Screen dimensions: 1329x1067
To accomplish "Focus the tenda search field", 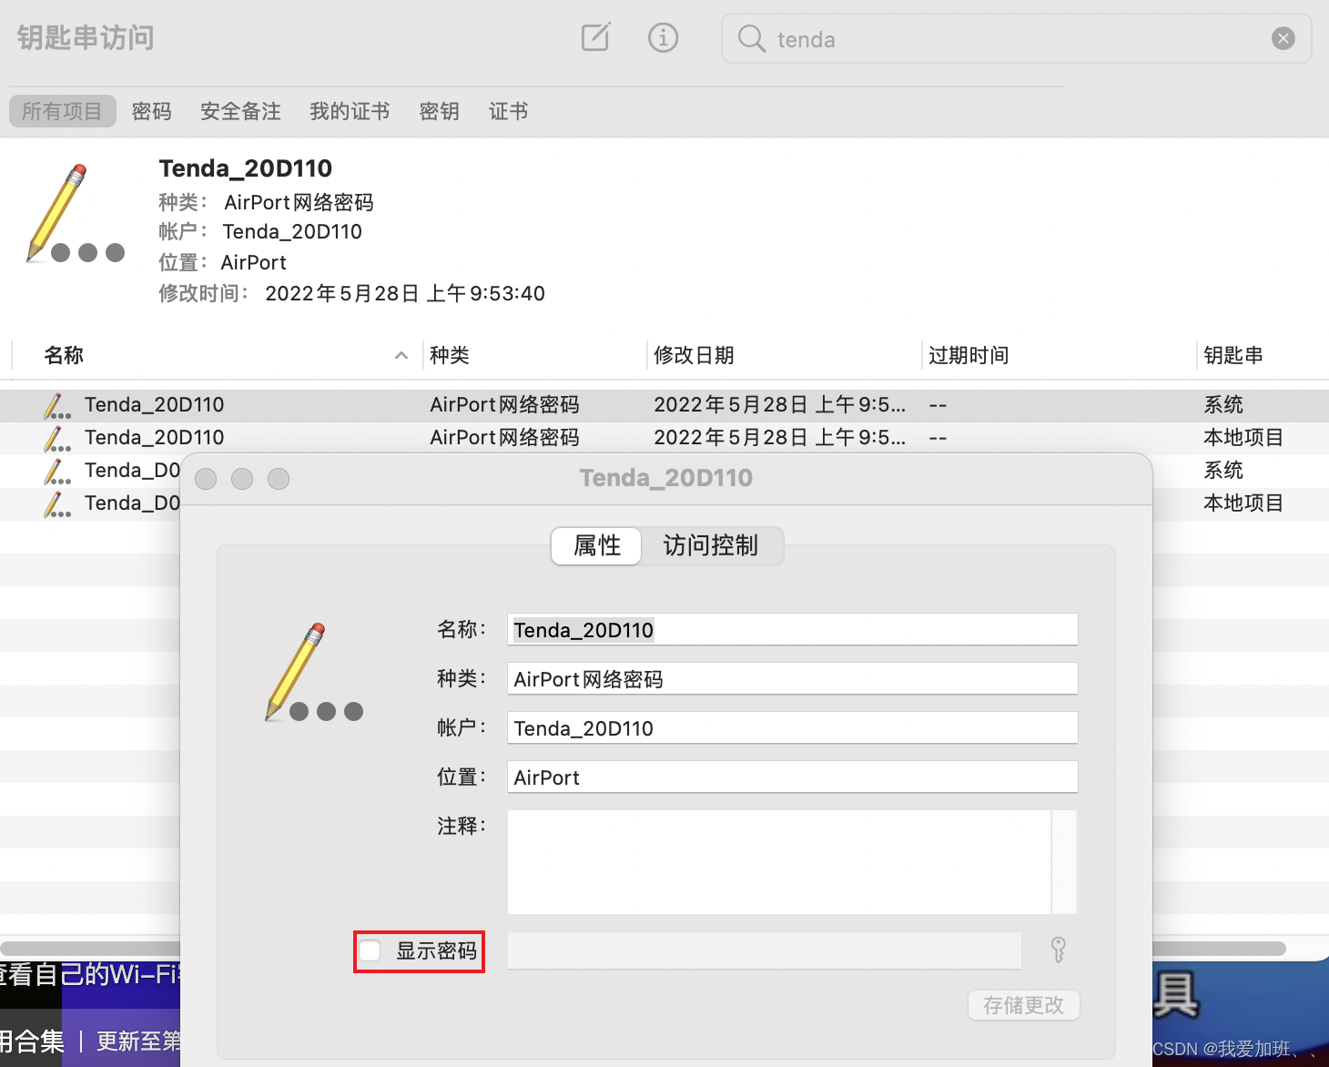I will (x=1016, y=38).
